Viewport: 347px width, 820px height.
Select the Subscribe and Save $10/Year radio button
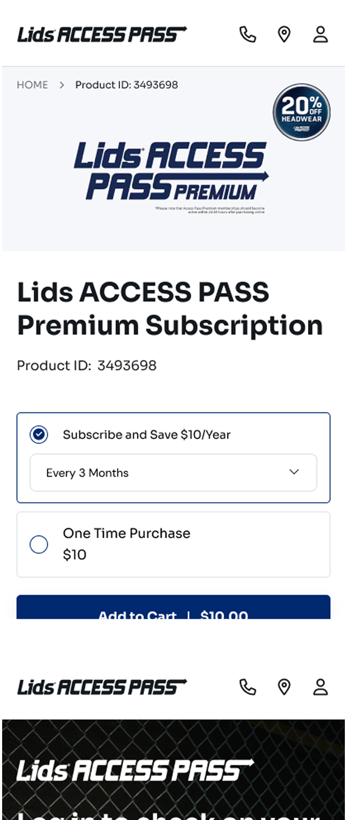[39, 435]
